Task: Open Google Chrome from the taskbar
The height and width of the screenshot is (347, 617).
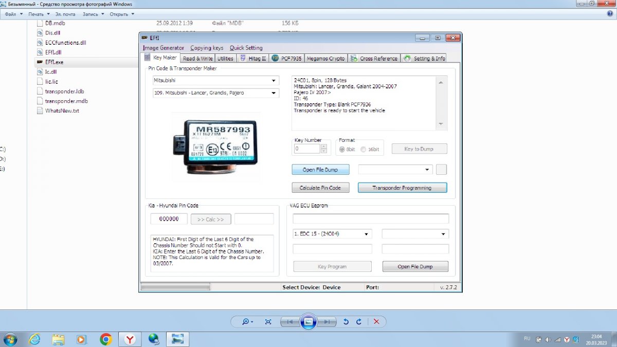Action: click(106, 339)
